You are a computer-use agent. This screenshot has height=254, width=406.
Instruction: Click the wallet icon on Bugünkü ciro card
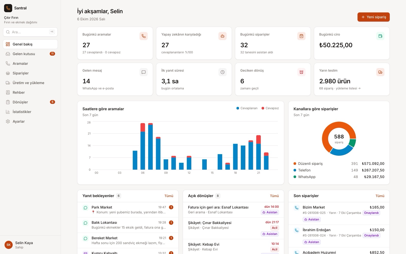tap(380, 36)
